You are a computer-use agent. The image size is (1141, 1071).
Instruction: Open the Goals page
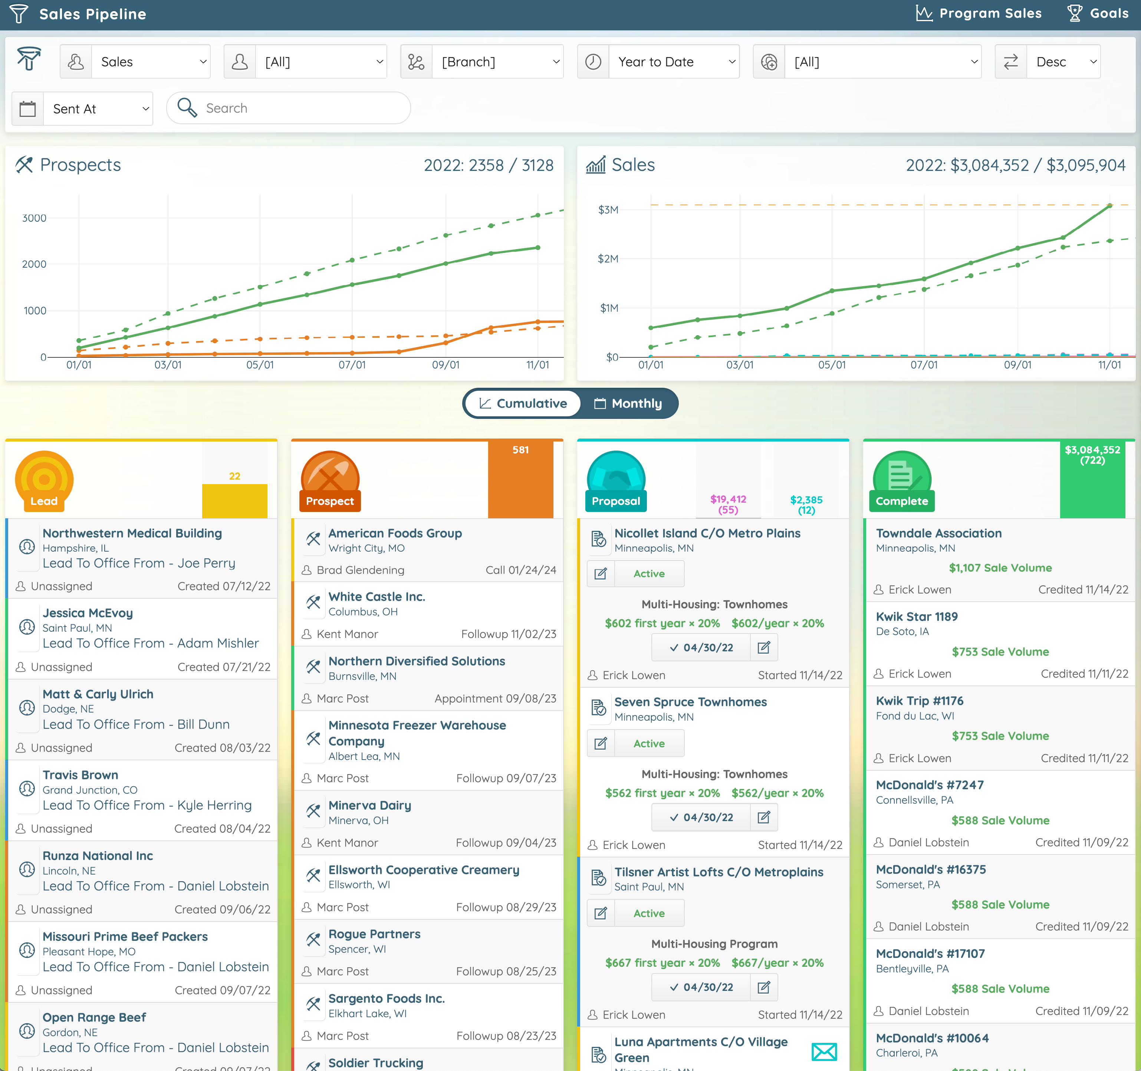click(1098, 13)
